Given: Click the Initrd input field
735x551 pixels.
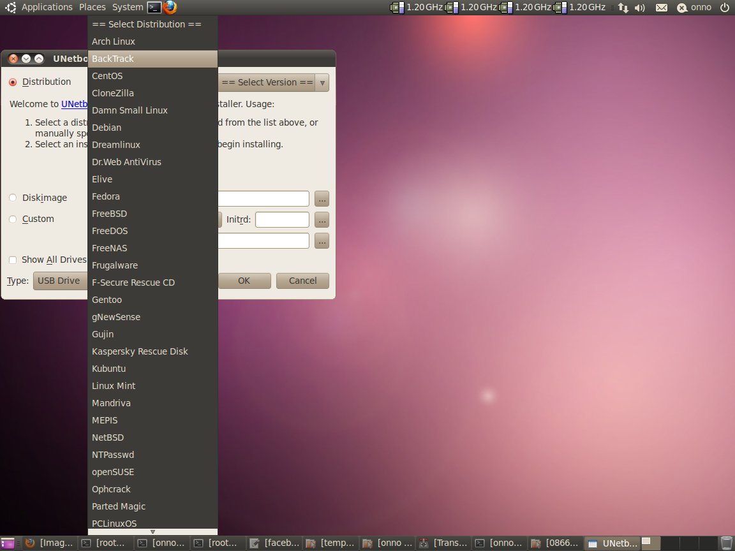Looking at the screenshot, I should tap(282, 220).
